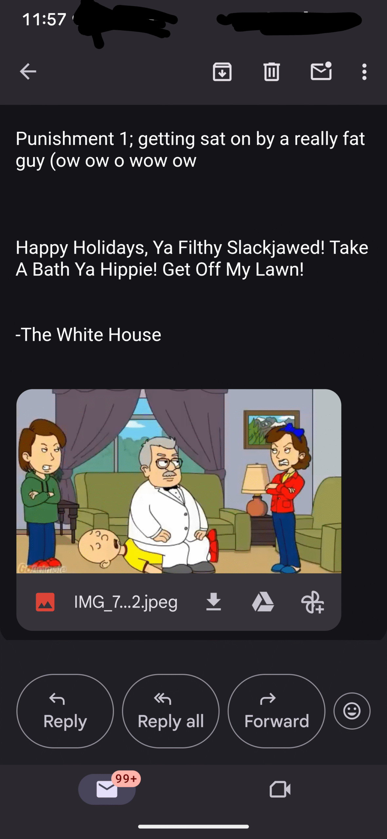Delete the email with the trash icon
This screenshot has height=839, width=387.
[x=271, y=72]
